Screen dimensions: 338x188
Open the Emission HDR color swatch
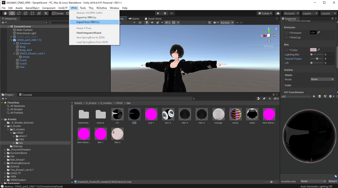pyautogui.click(x=313, y=33)
